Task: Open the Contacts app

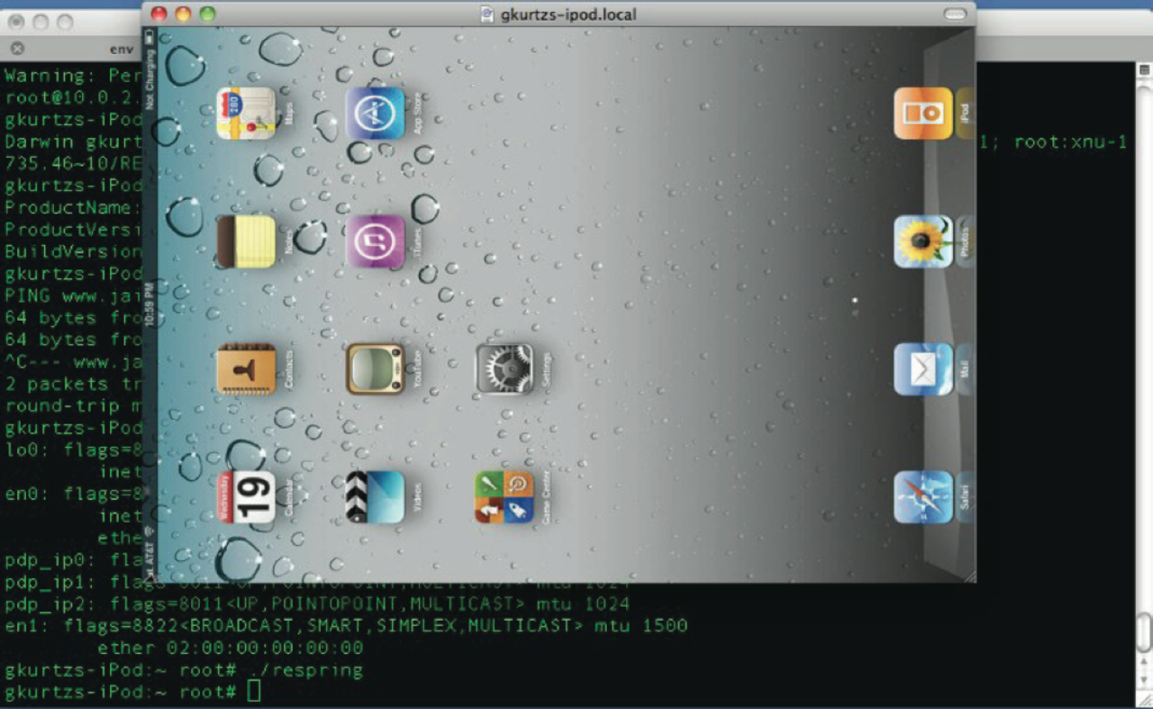Action: tap(245, 369)
